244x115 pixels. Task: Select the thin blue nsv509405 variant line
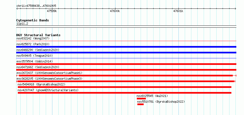tap(126, 58)
